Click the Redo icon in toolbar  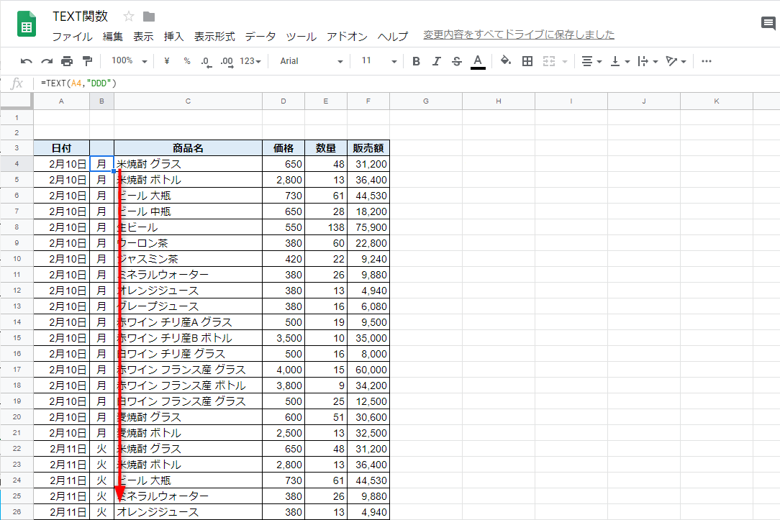(47, 61)
